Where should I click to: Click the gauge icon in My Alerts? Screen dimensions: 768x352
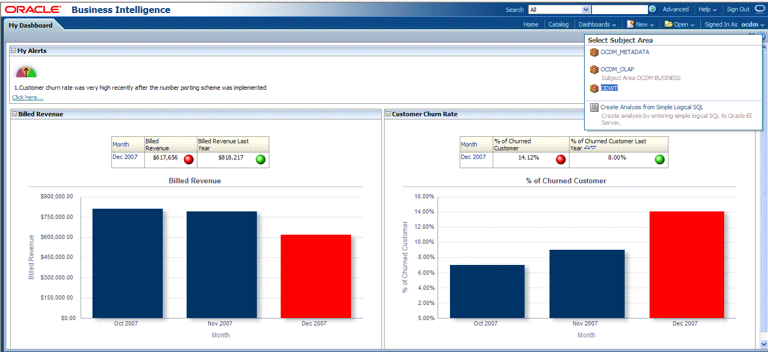pos(26,72)
